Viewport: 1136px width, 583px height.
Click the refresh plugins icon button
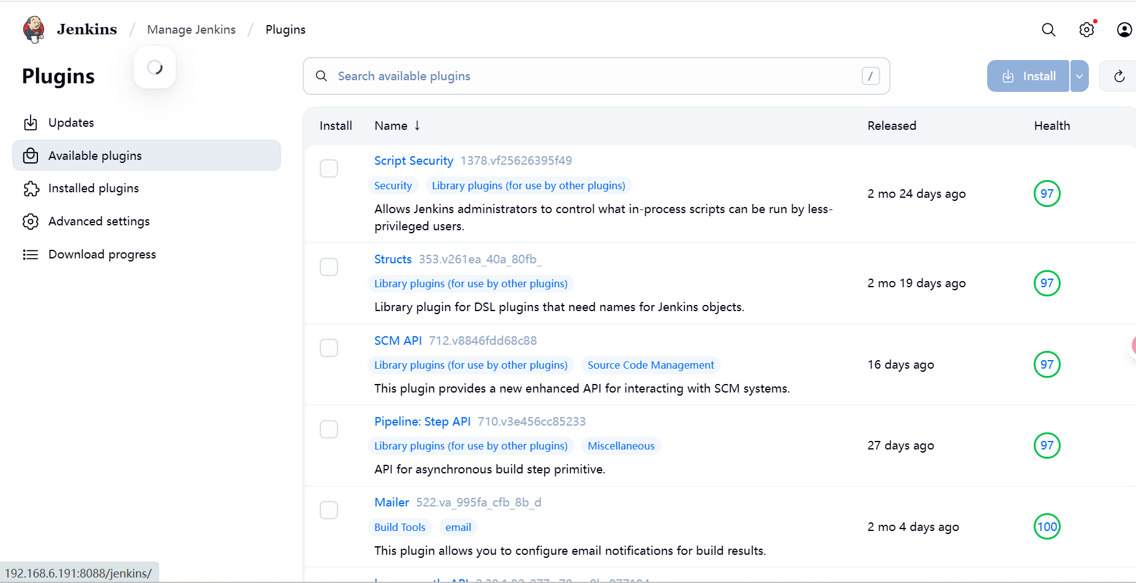point(1119,76)
